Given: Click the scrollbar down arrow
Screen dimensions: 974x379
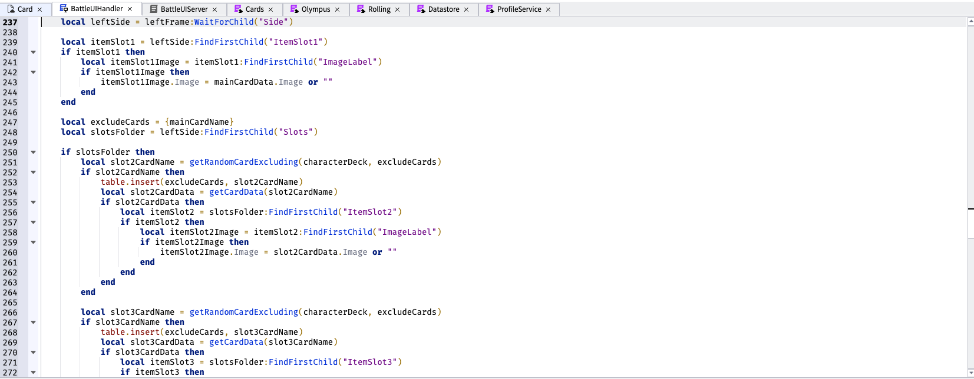Looking at the screenshot, I should coord(970,373).
